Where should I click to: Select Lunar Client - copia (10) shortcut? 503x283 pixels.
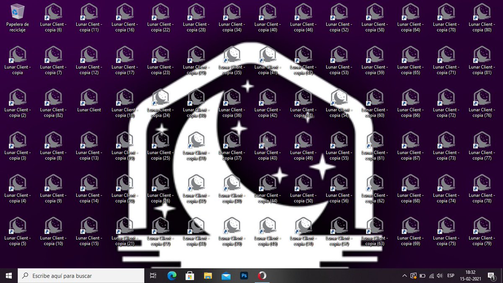(53, 232)
